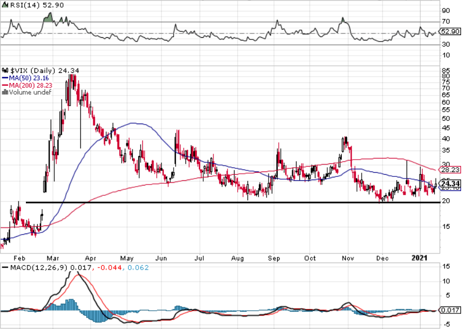
Task: Click the green overbought area in RSI panel
Action: tap(47, 19)
